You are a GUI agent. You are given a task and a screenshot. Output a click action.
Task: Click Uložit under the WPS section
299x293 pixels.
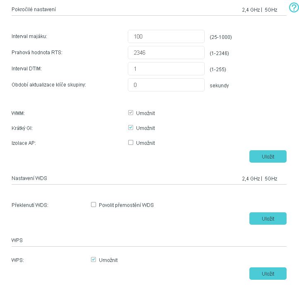[268, 274]
